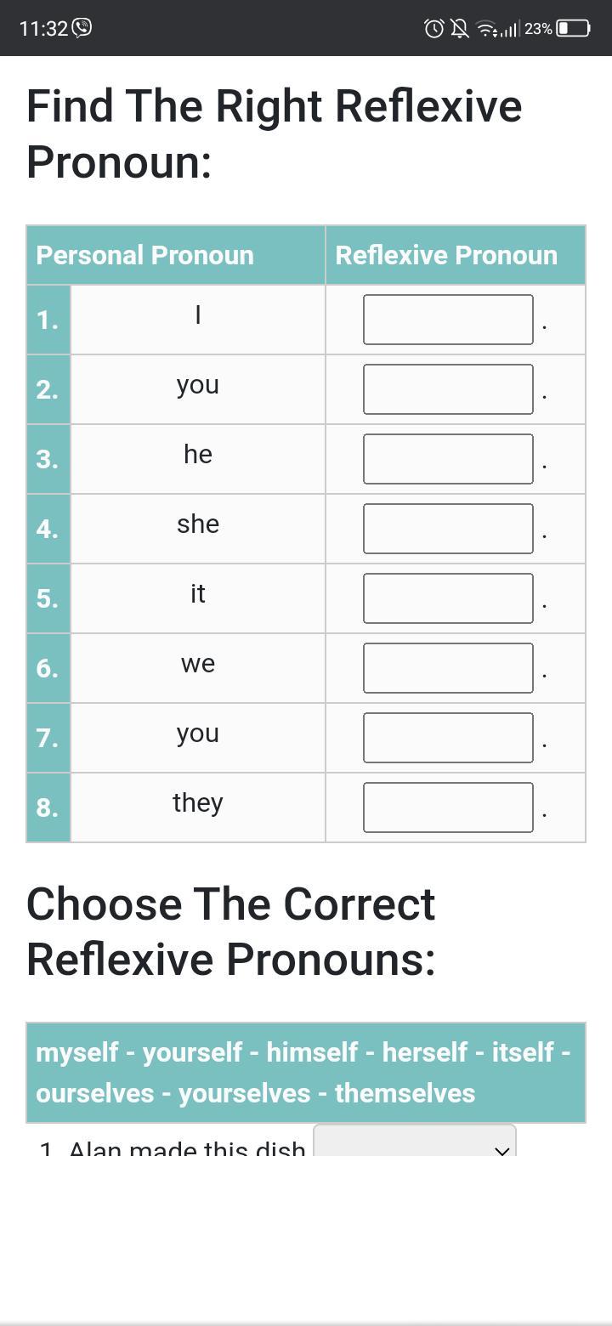Tap the 'Find The Right Reflexive Pronoun' heading

coord(274,133)
